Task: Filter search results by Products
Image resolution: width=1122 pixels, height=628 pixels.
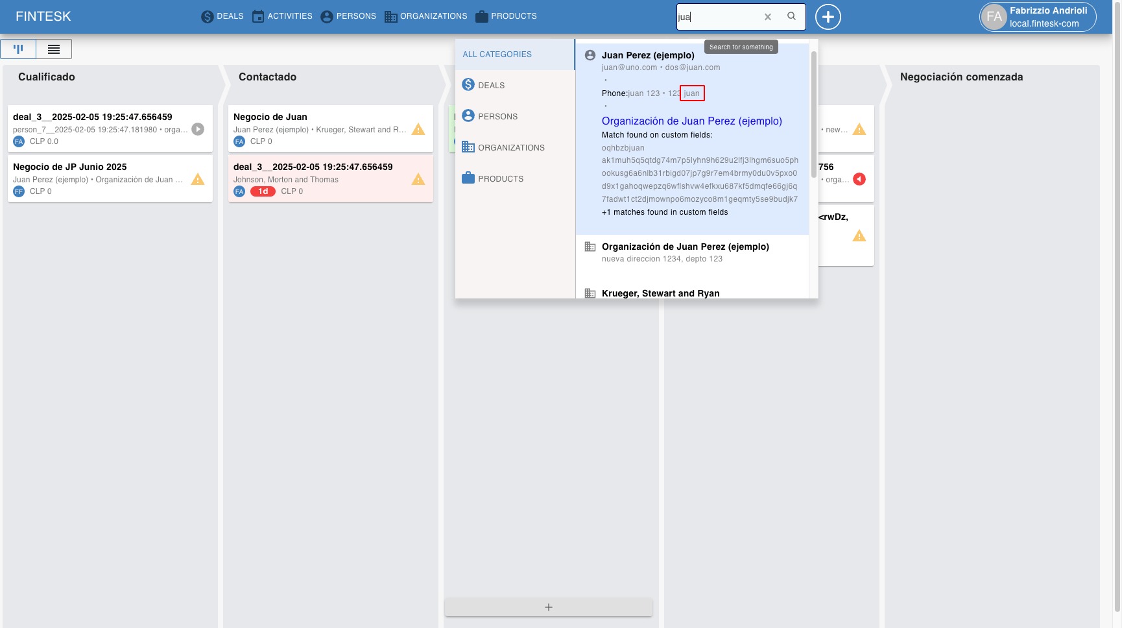Action: pyautogui.click(x=515, y=178)
